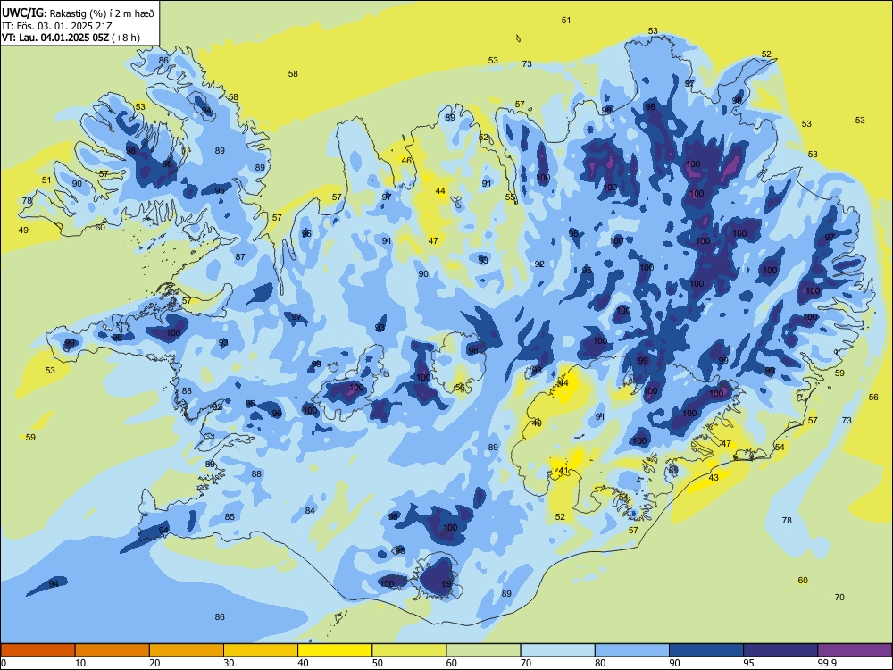
Task: Click the map value '87'
Action: (240, 257)
